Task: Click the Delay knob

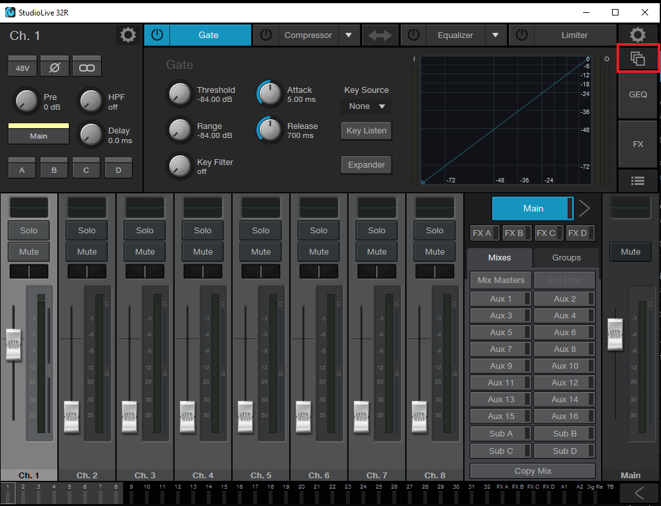Action: (91, 135)
